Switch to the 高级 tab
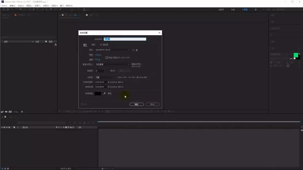 pyautogui.click(x=94, y=45)
